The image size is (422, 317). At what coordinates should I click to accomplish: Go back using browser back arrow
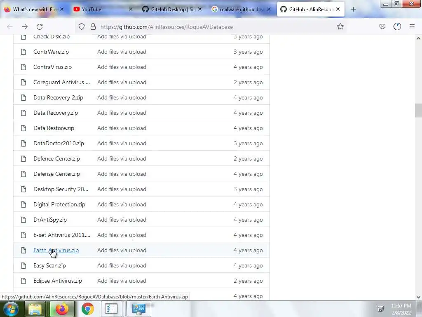(10, 27)
